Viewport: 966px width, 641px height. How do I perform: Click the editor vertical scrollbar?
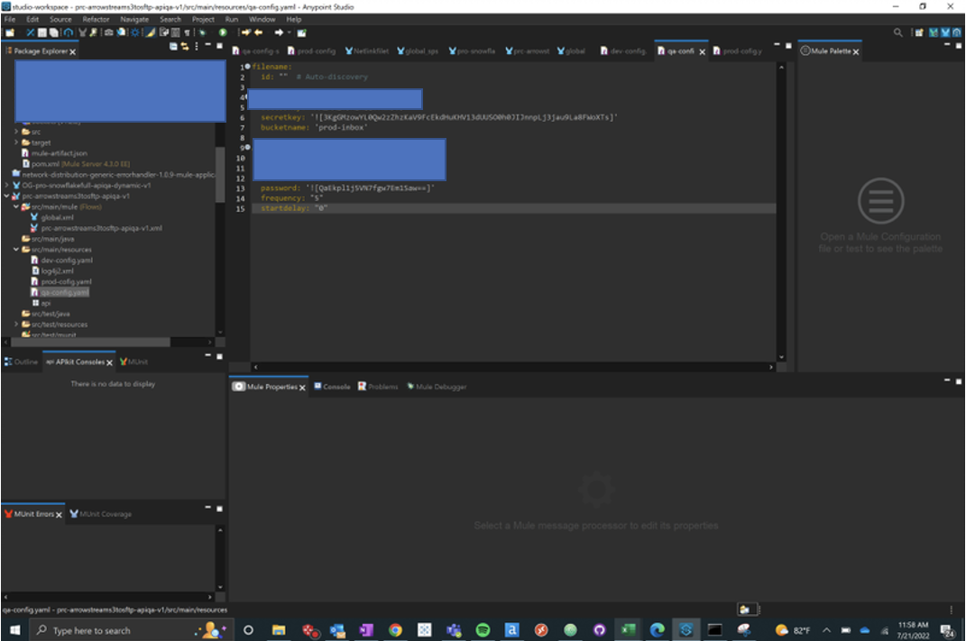click(781, 213)
